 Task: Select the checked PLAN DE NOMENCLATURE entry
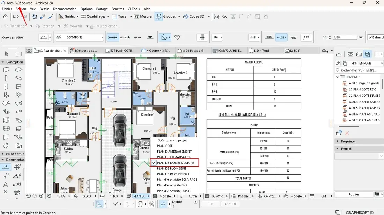tap(174, 163)
